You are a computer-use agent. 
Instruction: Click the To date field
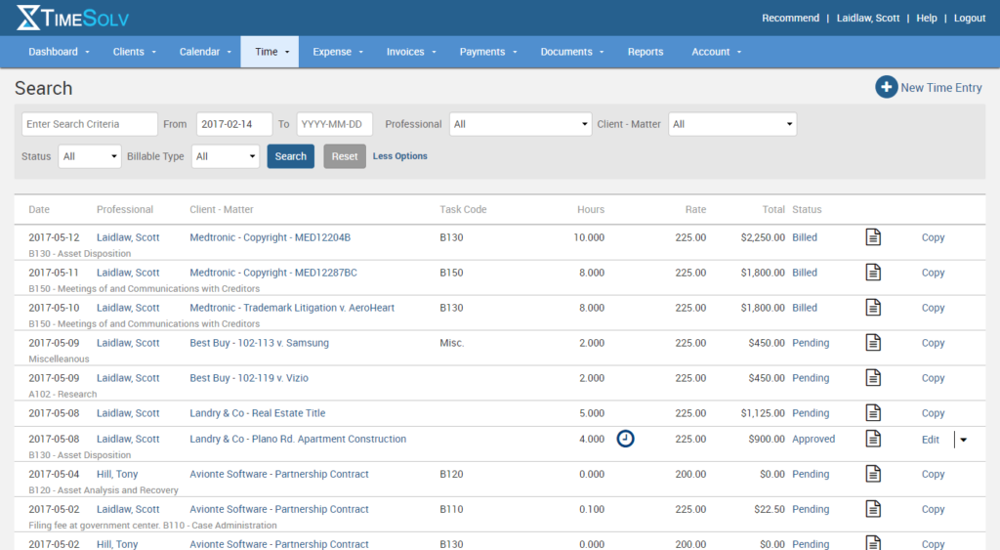coord(334,124)
